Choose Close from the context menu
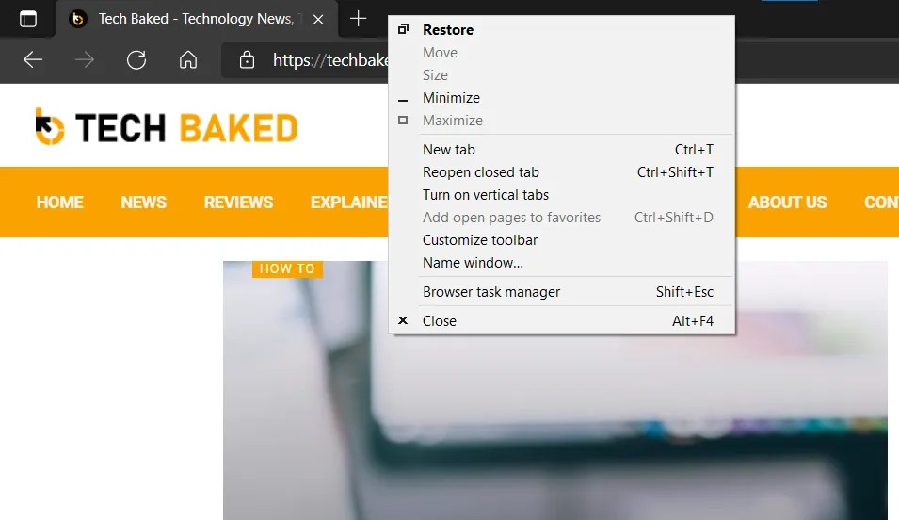This screenshot has height=520, width=899. [562, 321]
